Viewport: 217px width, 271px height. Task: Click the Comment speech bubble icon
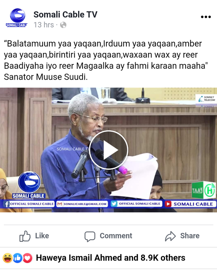tap(90, 236)
